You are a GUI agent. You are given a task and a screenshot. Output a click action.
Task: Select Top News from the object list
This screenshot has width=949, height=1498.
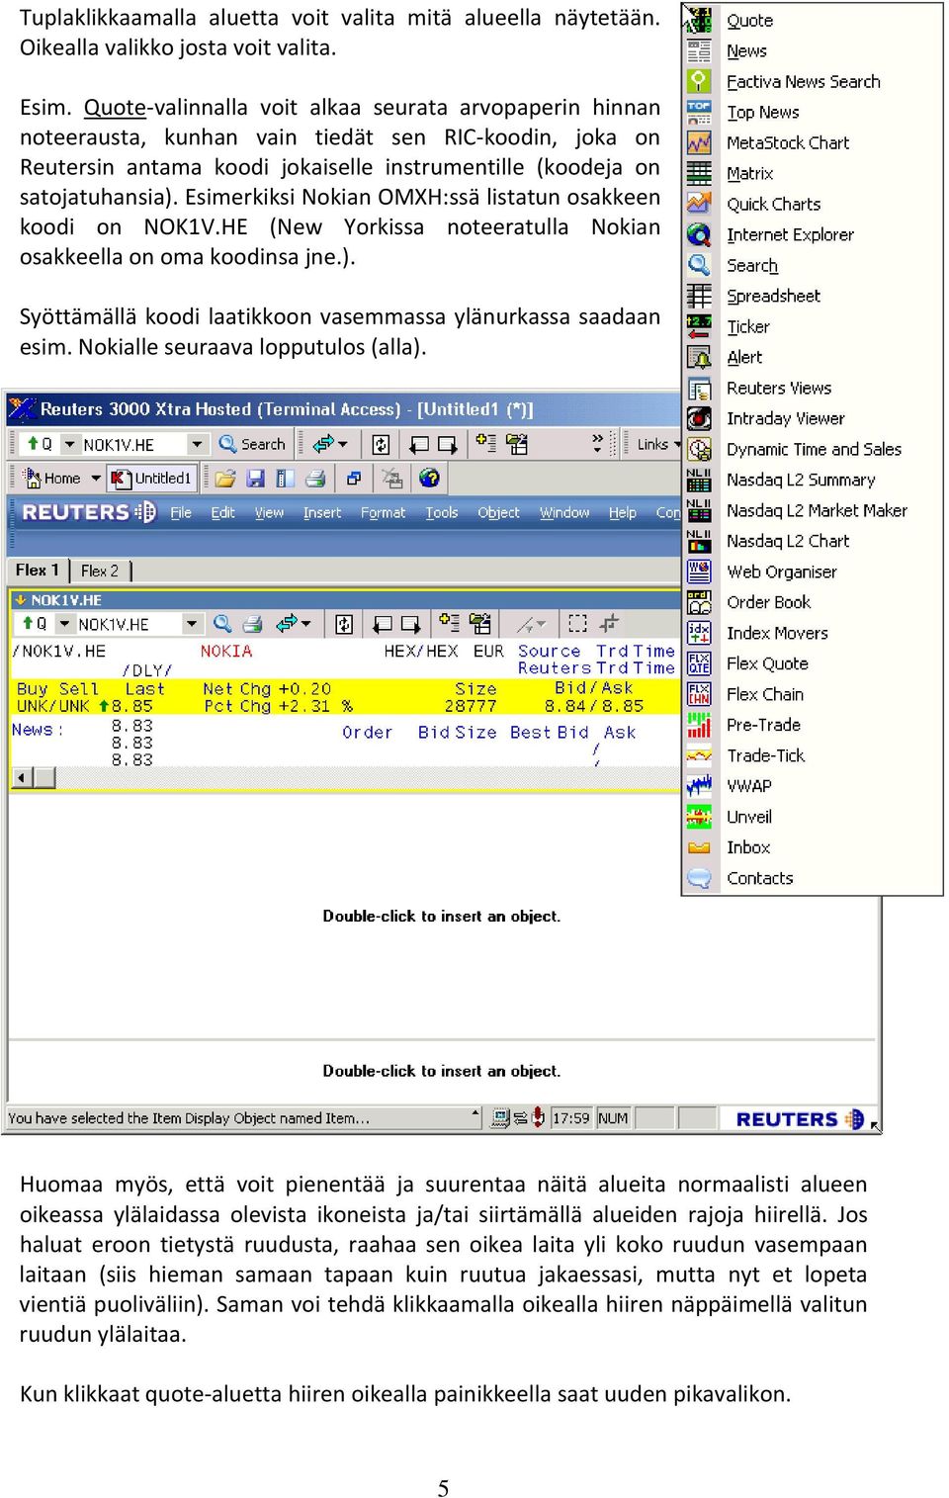pos(762,113)
